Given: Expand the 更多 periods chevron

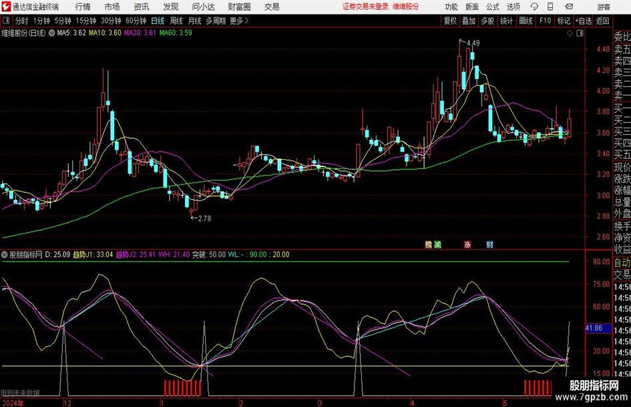Looking at the screenshot, I should (247, 21).
